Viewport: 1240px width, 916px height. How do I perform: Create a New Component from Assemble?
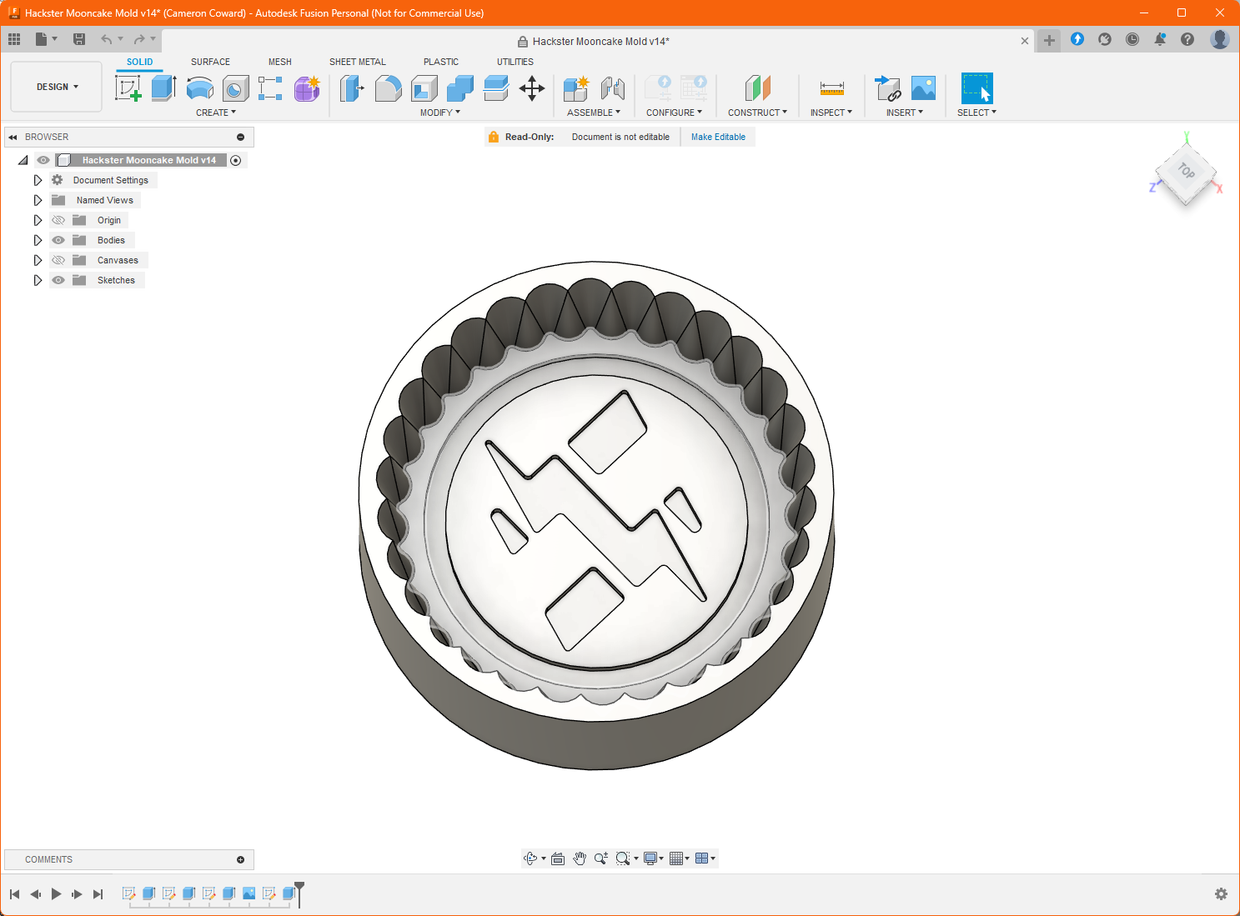[x=576, y=88]
